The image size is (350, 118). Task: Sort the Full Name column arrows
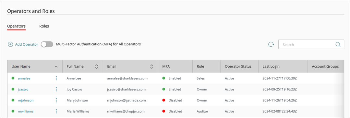97,66
